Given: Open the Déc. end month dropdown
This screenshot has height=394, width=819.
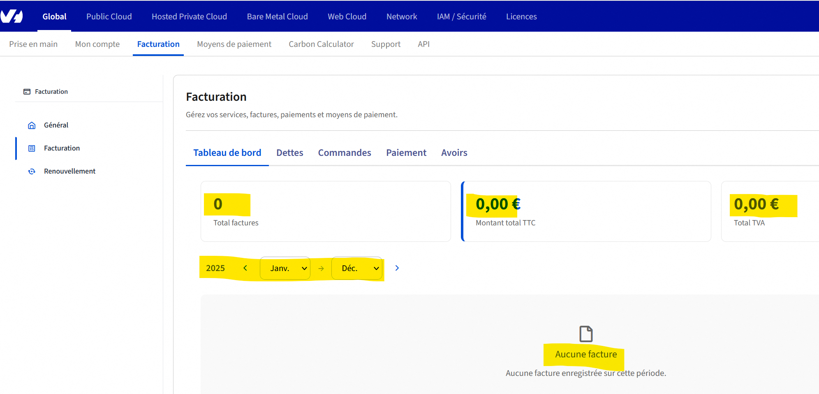Looking at the screenshot, I should tap(356, 268).
